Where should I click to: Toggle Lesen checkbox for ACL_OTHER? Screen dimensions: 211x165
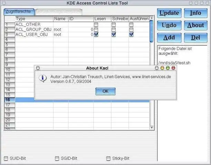pyautogui.click(x=96, y=24)
